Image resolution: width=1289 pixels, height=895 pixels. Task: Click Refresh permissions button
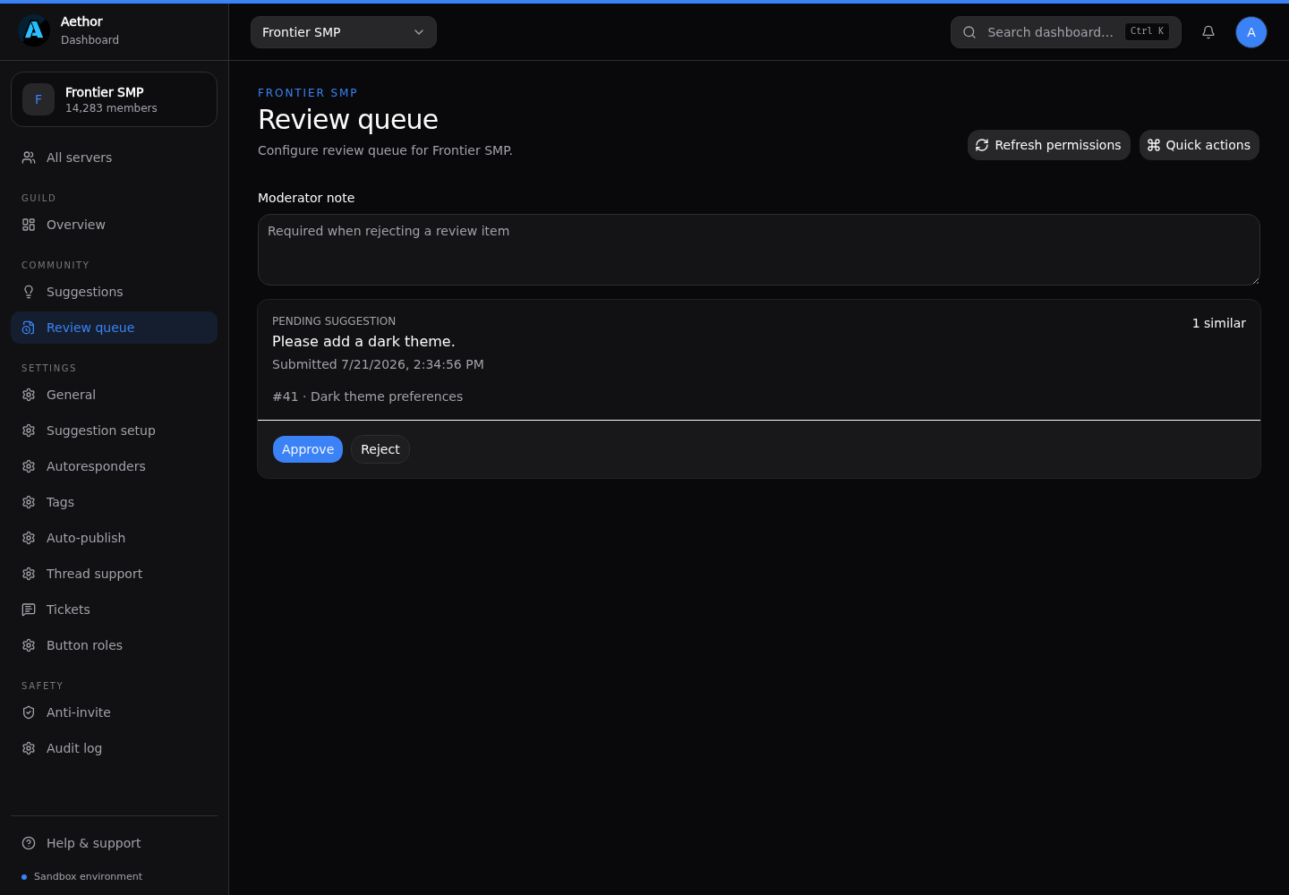click(x=1048, y=145)
